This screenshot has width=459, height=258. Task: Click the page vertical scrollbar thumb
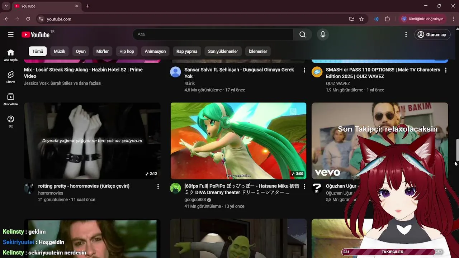457,150
